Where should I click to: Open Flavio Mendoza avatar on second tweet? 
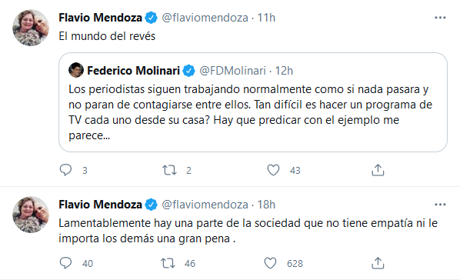click(31, 215)
